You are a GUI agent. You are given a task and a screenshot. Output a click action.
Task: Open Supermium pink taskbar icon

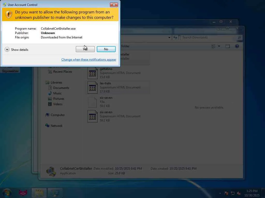coord(23,193)
